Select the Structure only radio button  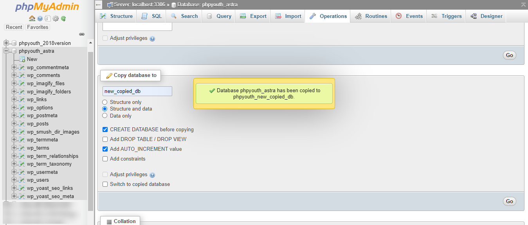click(105, 102)
